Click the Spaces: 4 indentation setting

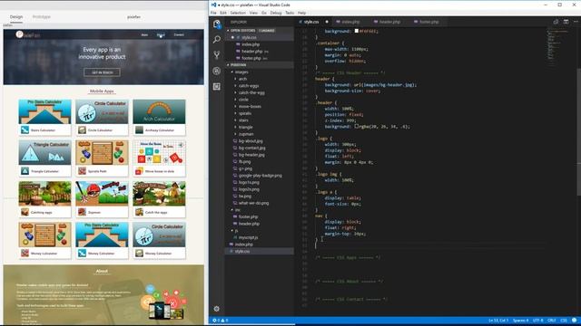pos(520,321)
